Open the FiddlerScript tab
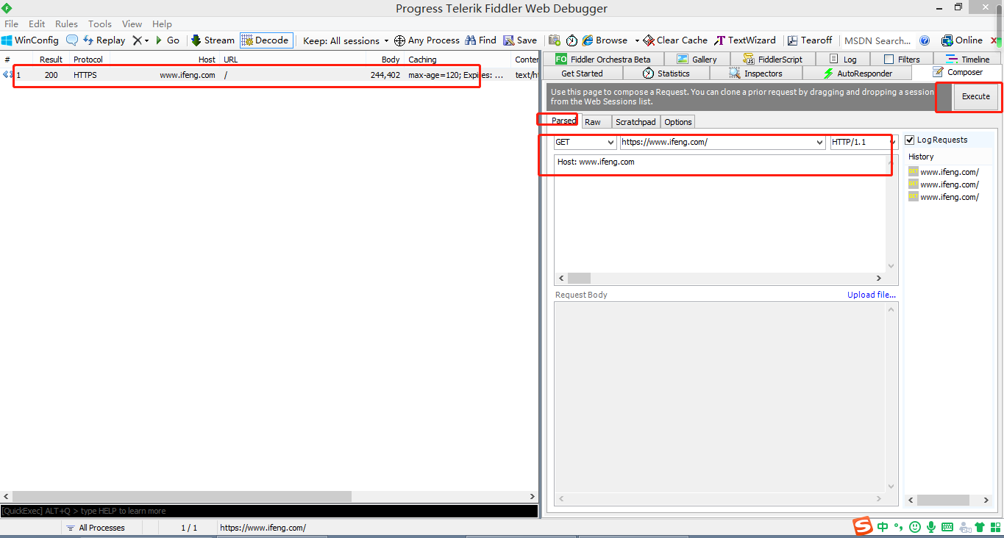Viewport: 1004px width, 538px height. [772, 59]
